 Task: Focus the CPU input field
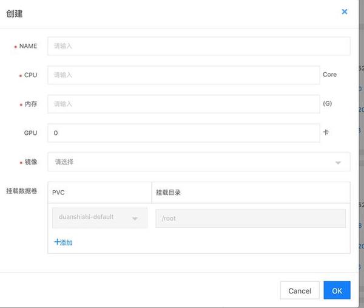(184, 75)
